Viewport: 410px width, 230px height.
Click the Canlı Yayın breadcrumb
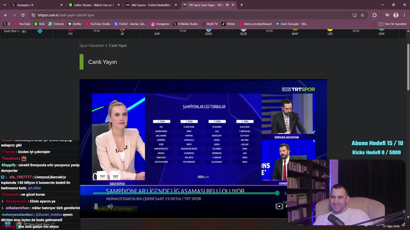[118, 46]
